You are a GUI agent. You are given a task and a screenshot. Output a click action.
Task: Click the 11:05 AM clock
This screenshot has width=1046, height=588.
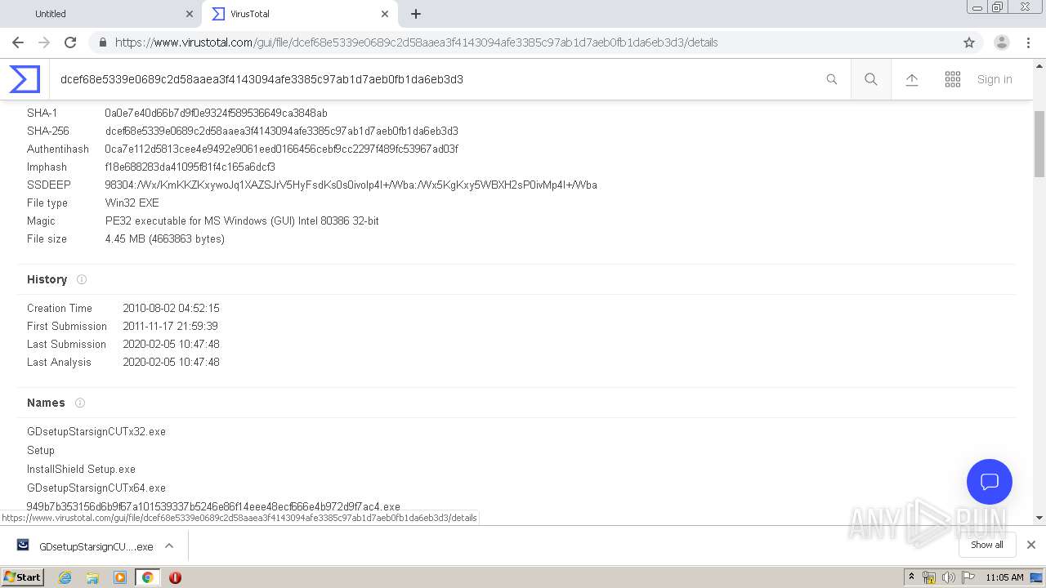pyautogui.click(x=1004, y=577)
